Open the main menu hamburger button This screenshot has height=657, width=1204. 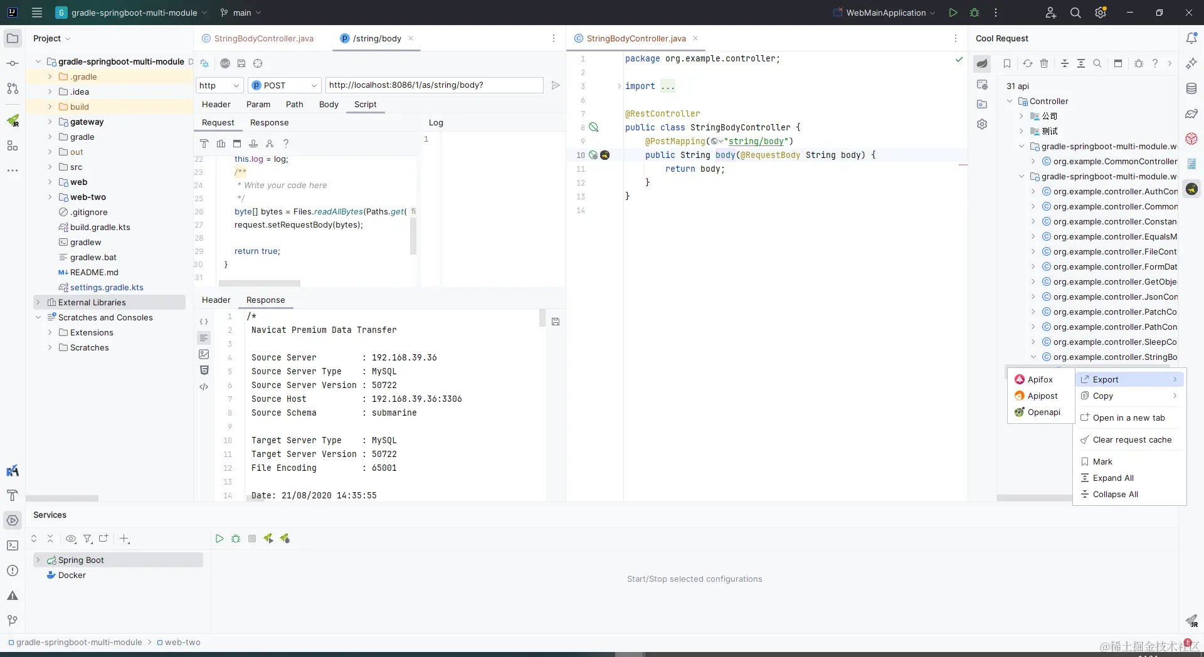click(x=37, y=13)
